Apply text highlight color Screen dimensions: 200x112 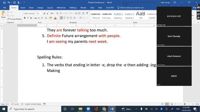tap(51, 18)
